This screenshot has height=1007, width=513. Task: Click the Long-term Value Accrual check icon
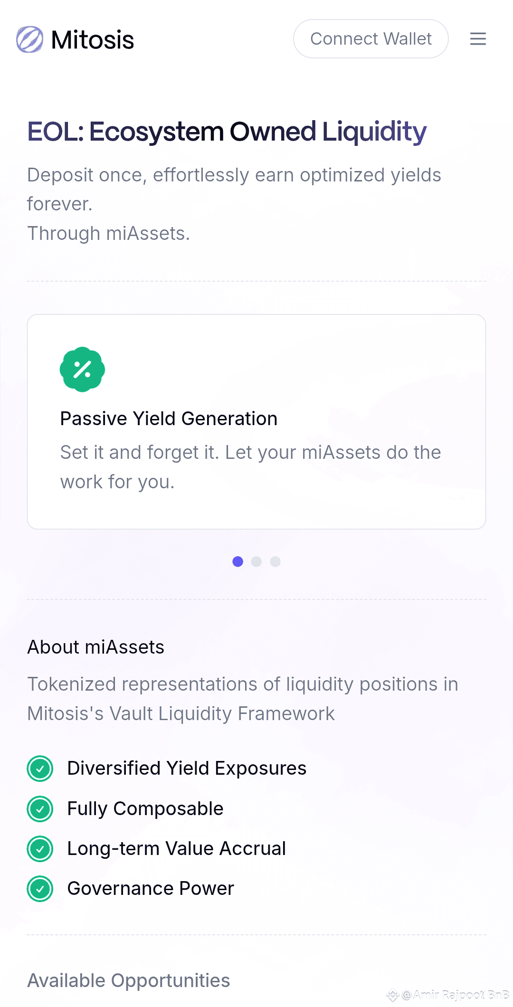coord(40,849)
